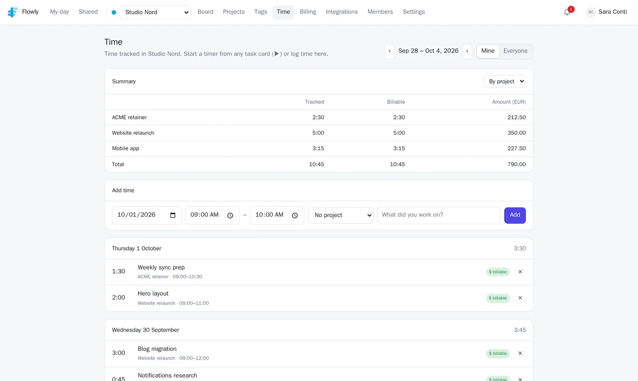The width and height of the screenshot is (638, 381).
Task: Click the 10:00 AM end time field
Action: coord(277,216)
